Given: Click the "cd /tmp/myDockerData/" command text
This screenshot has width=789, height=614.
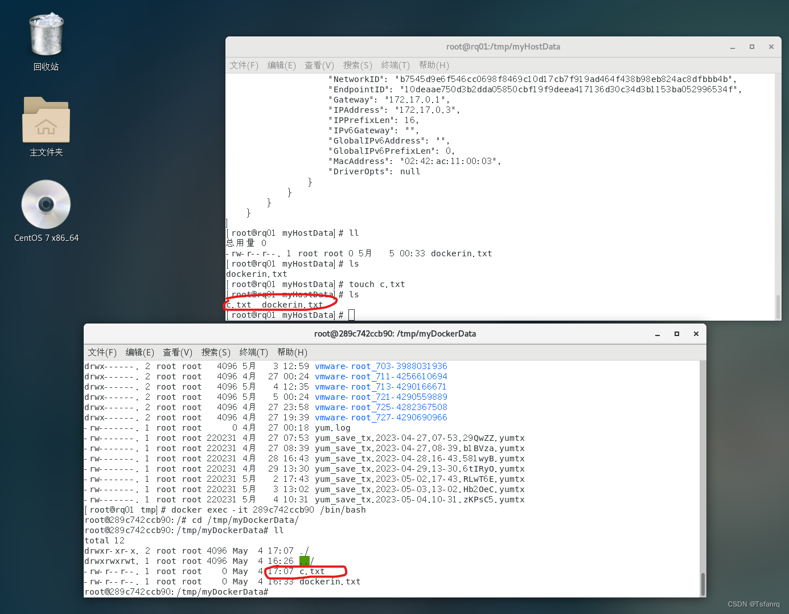Looking at the screenshot, I should [x=245, y=520].
